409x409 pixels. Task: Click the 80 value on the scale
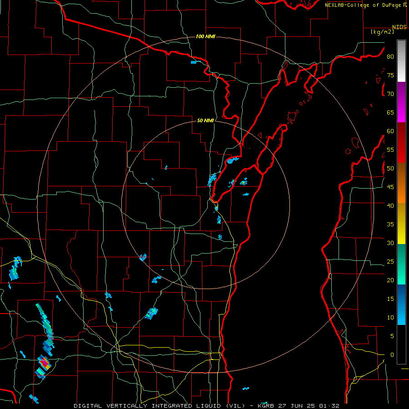[390, 57]
